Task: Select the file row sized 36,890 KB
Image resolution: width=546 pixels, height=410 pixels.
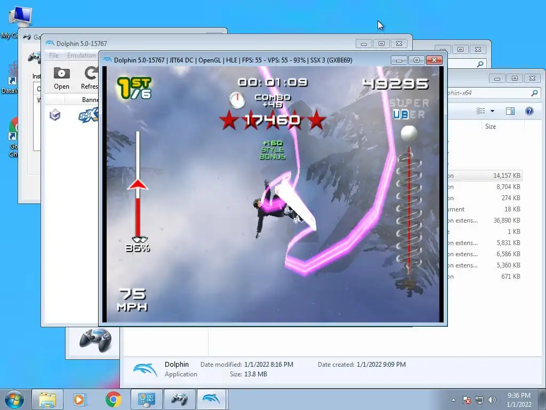Action: [485, 220]
